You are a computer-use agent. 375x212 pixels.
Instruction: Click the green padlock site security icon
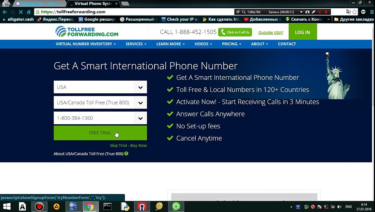[x=38, y=12]
